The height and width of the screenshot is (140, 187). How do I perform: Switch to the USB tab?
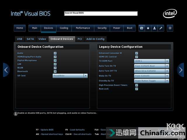(20, 39)
